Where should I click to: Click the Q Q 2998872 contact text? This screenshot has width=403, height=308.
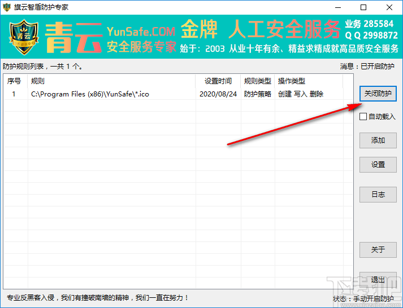coord(371,36)
